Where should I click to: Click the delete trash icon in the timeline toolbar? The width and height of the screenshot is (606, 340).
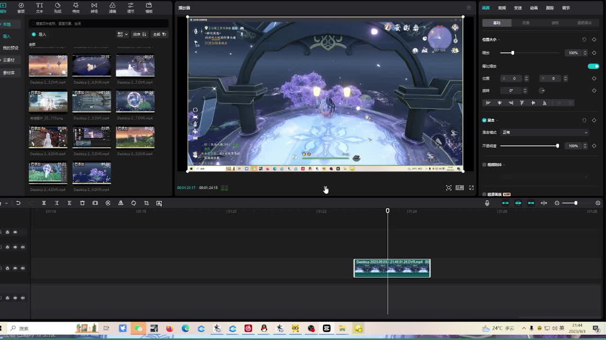(x=82, y=203)
